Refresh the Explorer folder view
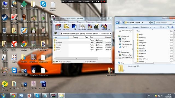Image resolution: width=175 pixels, height=98 pixels. point(152,23)
